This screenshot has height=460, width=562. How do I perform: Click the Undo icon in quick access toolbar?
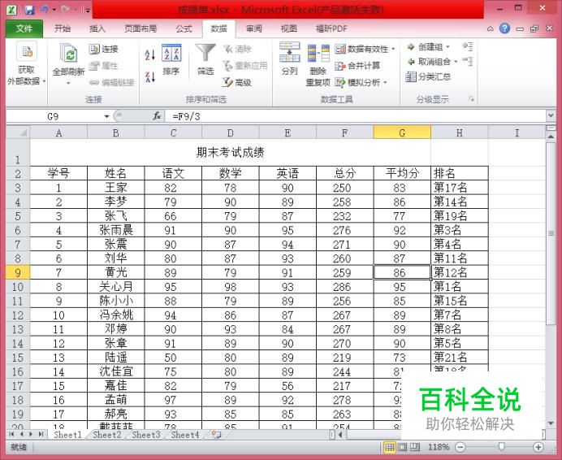pos(45,9)
